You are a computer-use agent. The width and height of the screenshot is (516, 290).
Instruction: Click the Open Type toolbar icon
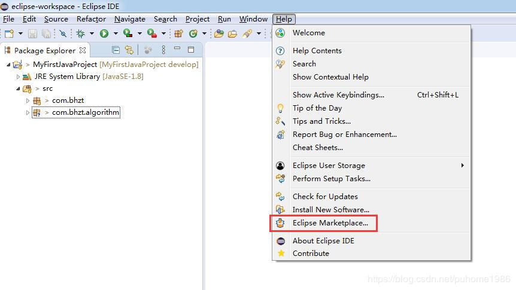tap(219, 33)
